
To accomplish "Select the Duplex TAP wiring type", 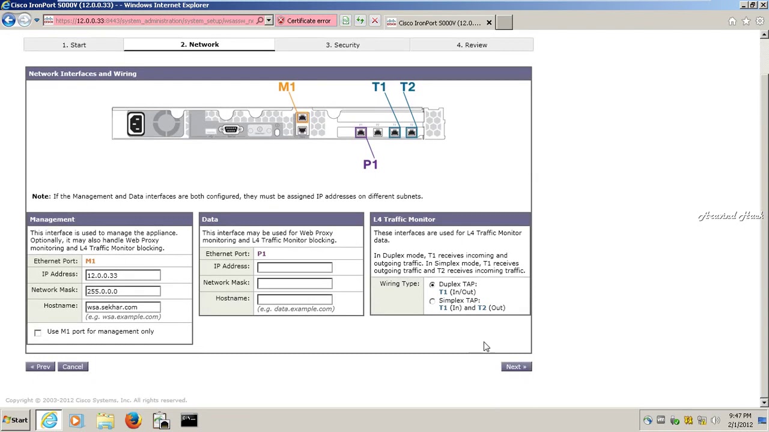I will tap(432, 285).
